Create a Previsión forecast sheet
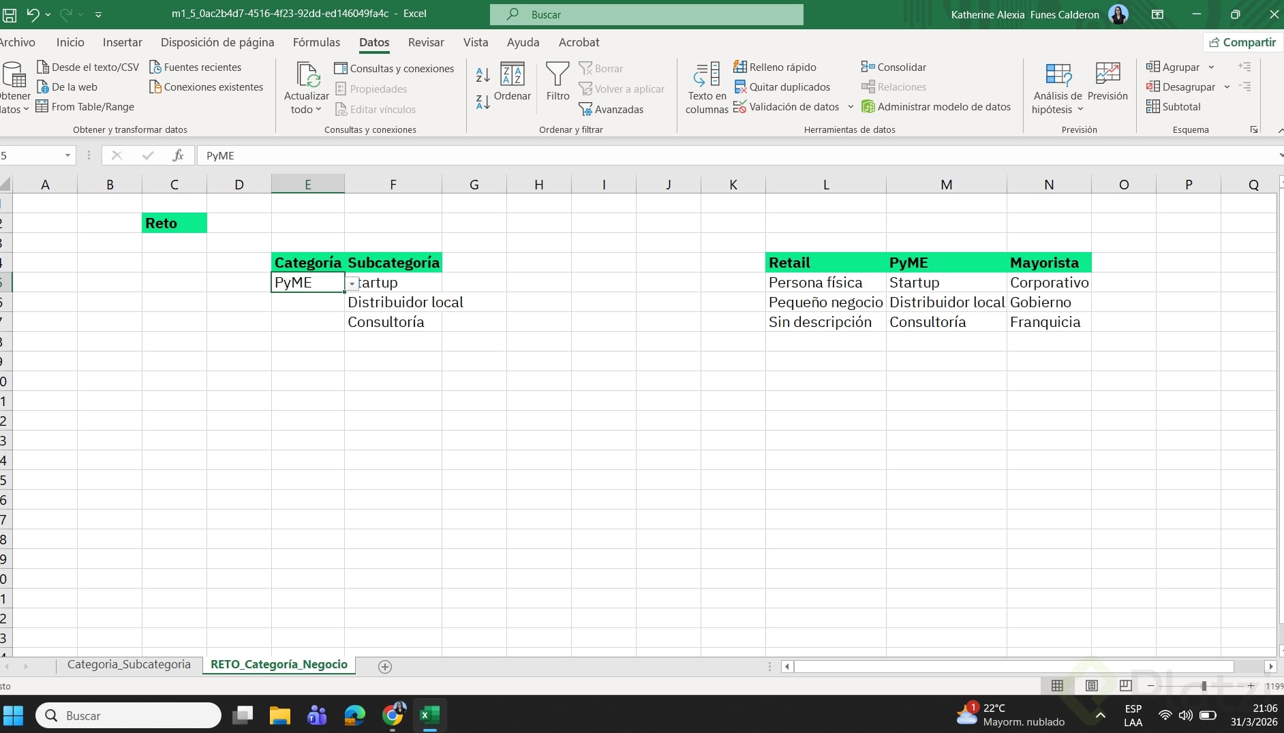This screenshot has width=1284, height=733. 1107,82
